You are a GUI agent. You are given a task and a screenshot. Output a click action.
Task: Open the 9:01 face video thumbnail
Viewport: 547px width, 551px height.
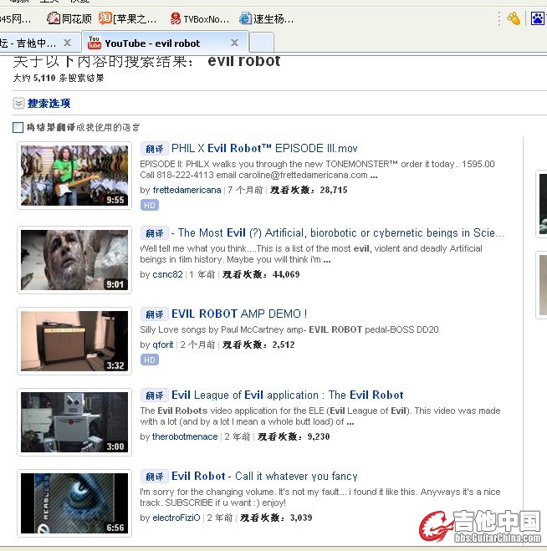pyautogui.click(x=74, y=260)
